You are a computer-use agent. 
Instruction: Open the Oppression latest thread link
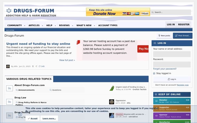pyautogui.click(x=121, y=101)
